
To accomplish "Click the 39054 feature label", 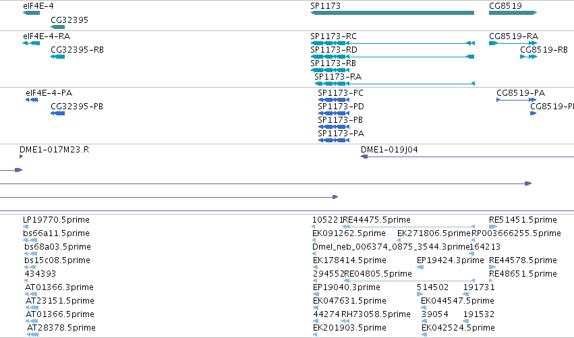I will (x=434, y=314).
